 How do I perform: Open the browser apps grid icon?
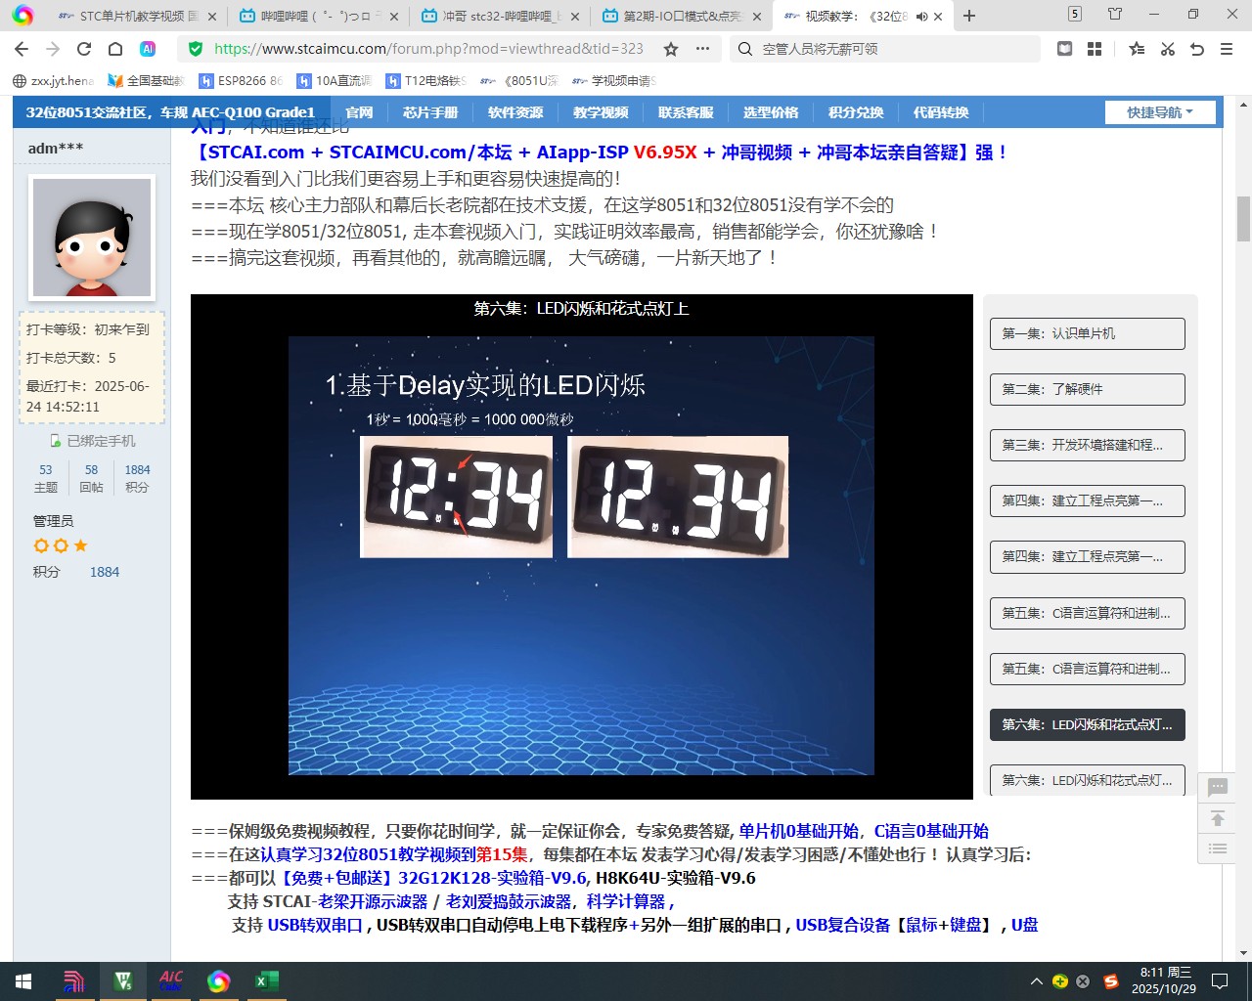click(x=1095, y=49)
